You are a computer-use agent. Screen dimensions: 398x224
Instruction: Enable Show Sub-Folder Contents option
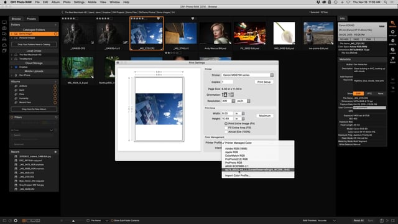tap(112, 221)
